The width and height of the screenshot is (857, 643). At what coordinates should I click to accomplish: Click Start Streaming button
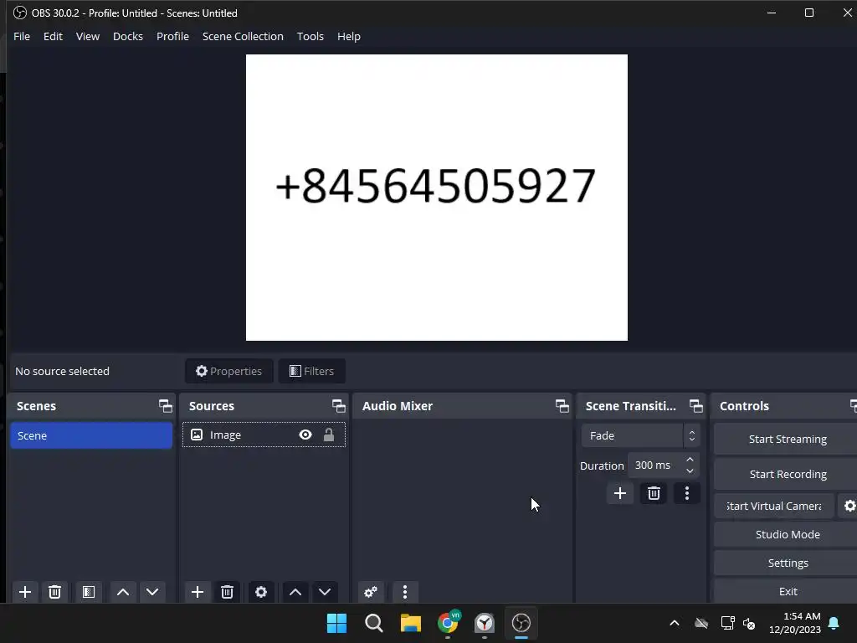coord(787,439)
